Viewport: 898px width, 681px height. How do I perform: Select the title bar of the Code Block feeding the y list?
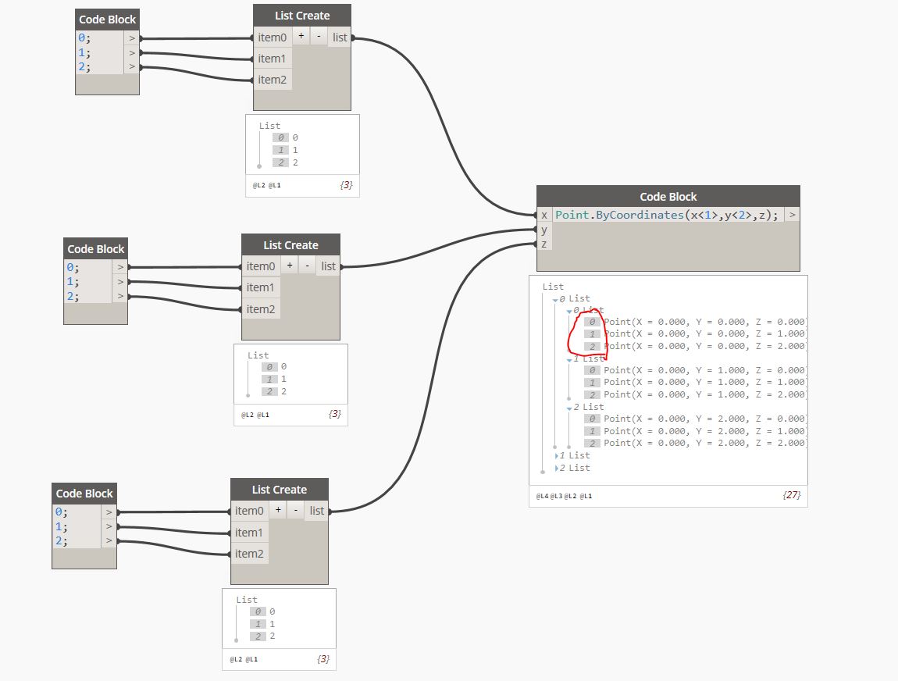click(95, 248)
